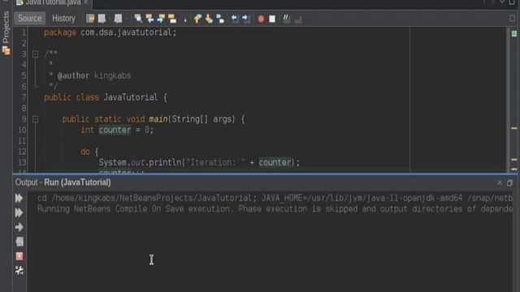Click green file status square in error stripe
Screen dimensions: 520x292
click(x=514, y=33)
